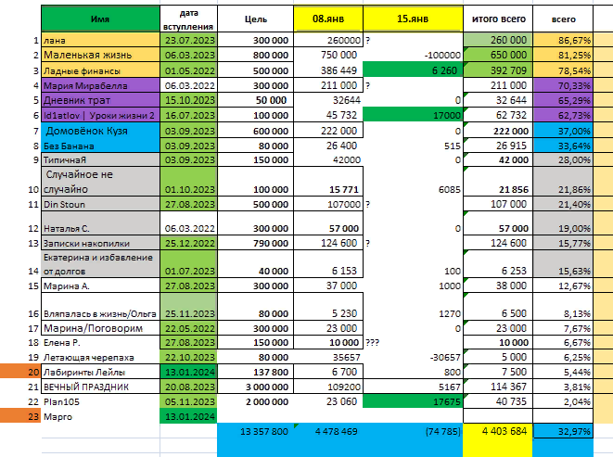Click the date cell '16.07.2023'
The width and height of the screenshot is (613, 457).
[x=188, y=115]
